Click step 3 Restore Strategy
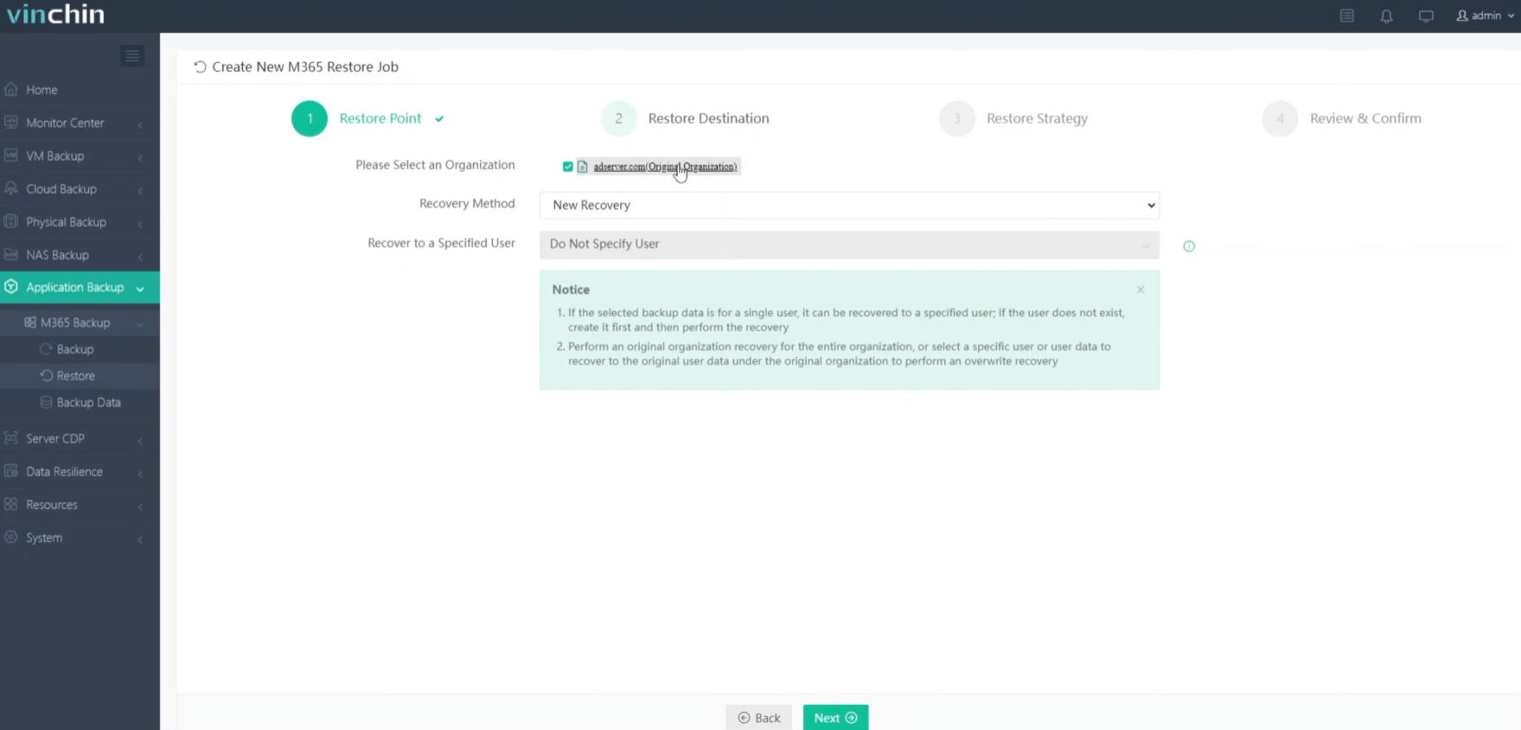 [x=1014, y=118]
